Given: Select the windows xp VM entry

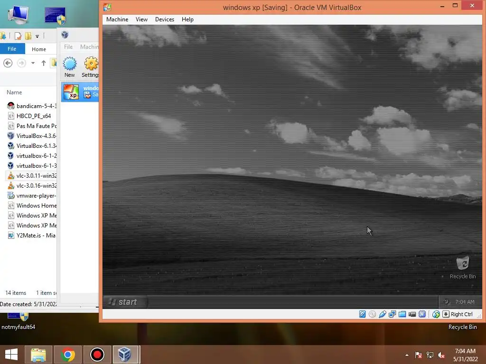Looking at the screenshot, I should (80, 92).
